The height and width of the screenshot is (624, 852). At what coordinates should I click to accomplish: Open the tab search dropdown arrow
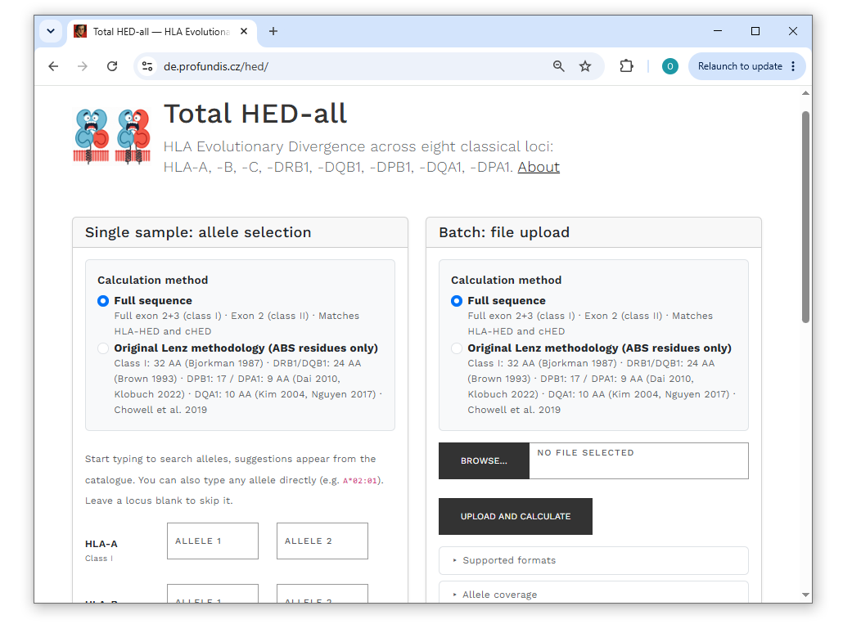(x=51, y=31)
